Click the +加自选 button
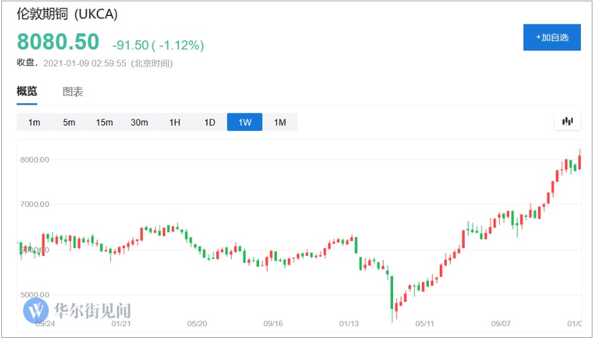 tap(551, 38)
